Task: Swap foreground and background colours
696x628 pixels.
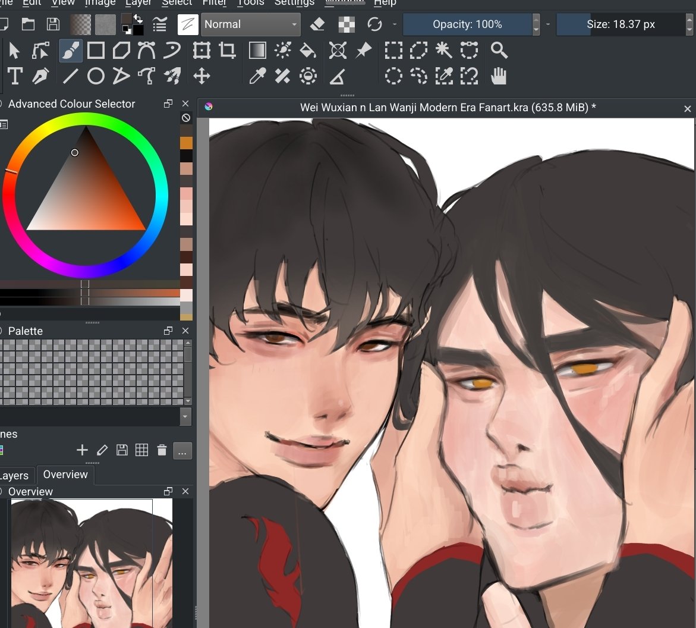Action: (138, 18)
